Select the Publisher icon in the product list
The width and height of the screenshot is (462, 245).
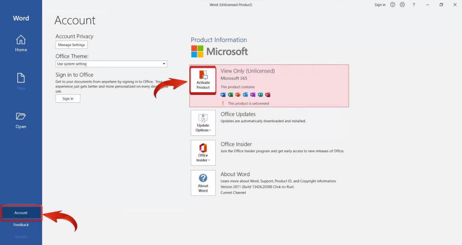260,94
